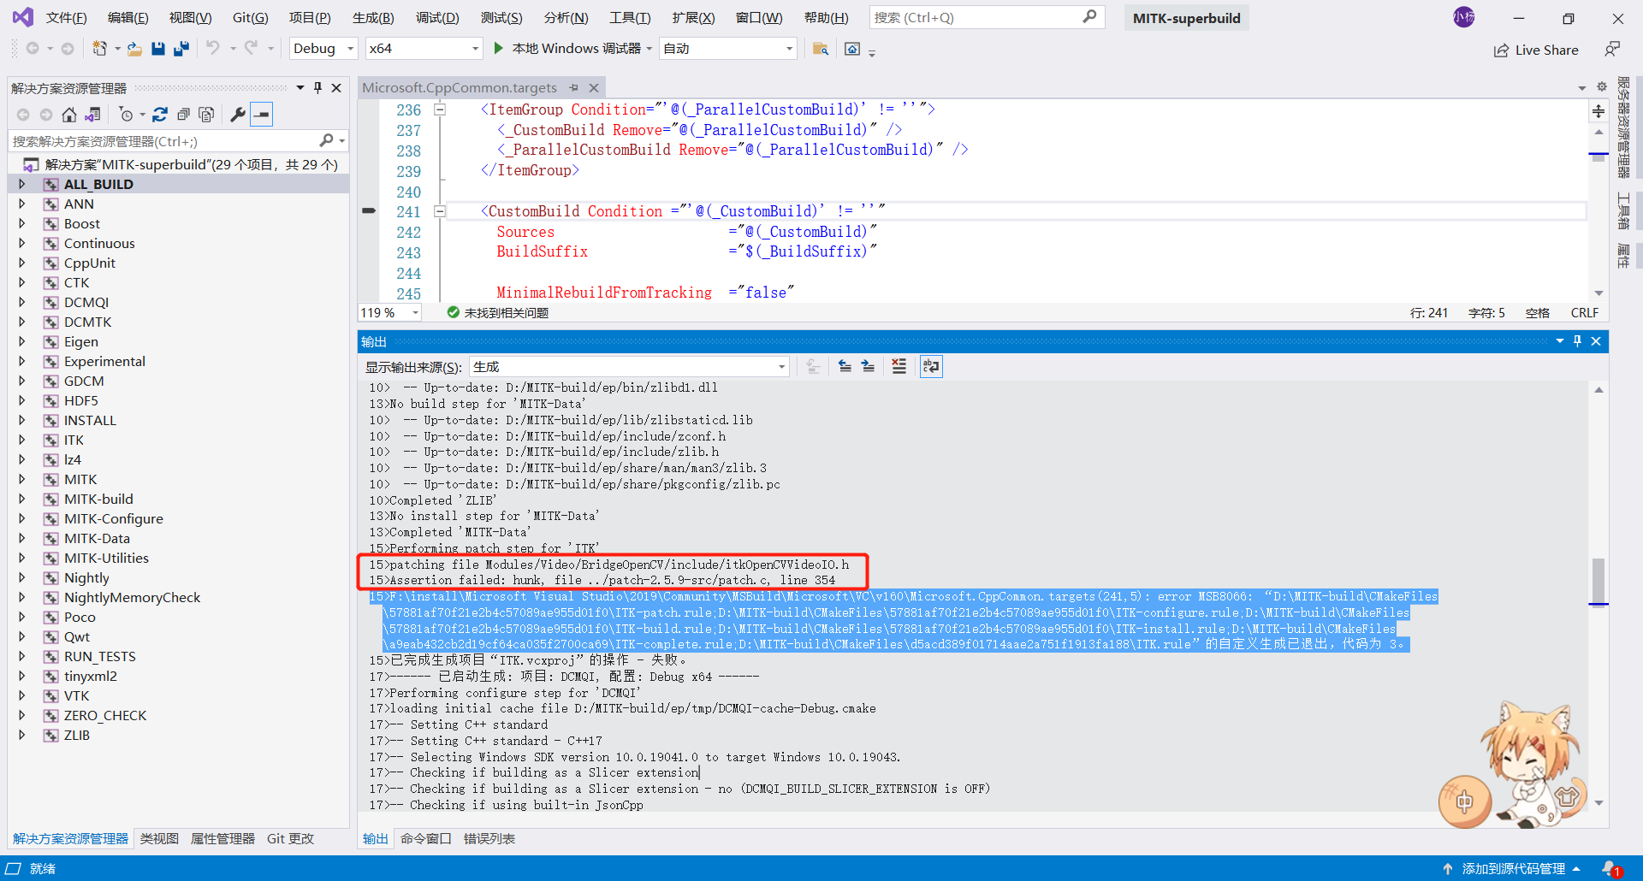Click Sync with Active Document icon
This screenshot has width=1643, height=881.
pyautogui.click(x=160, y=115)
